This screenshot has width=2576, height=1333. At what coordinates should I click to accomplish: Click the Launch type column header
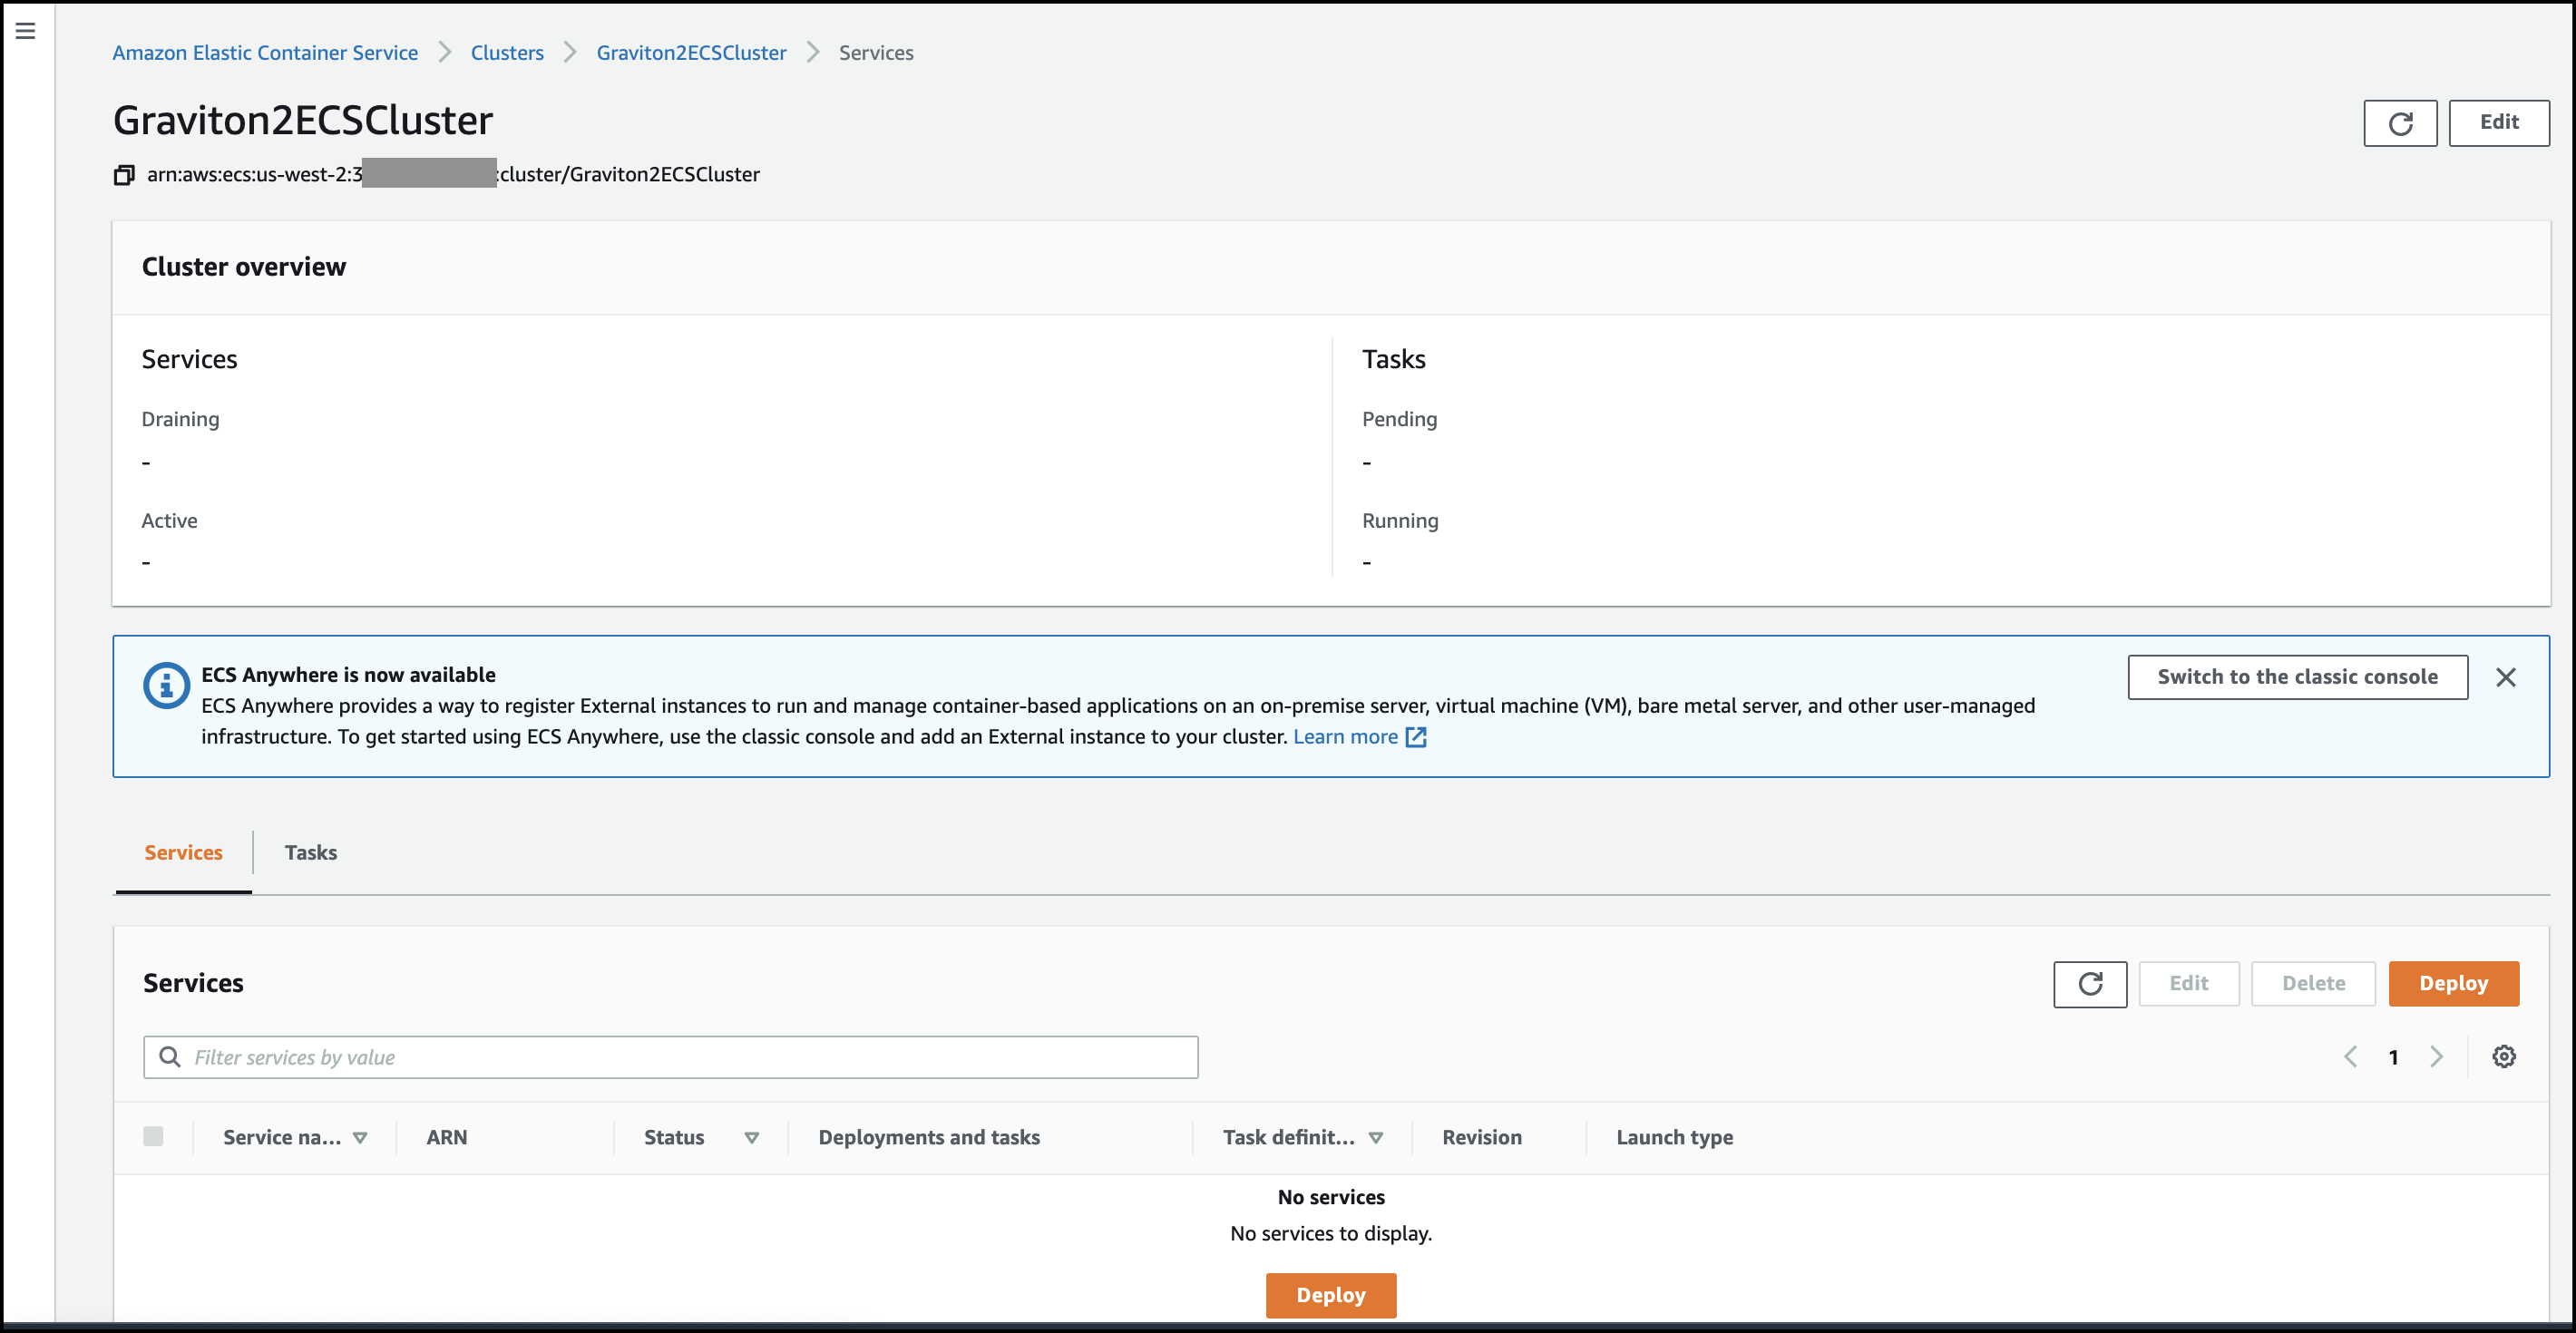1674,1138
